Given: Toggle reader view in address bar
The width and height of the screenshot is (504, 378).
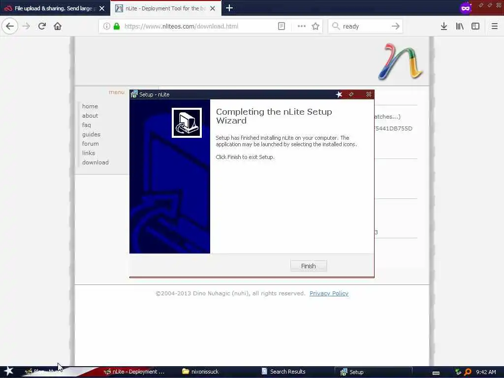Looking at the screenshot, I should [x=281, y=27].
